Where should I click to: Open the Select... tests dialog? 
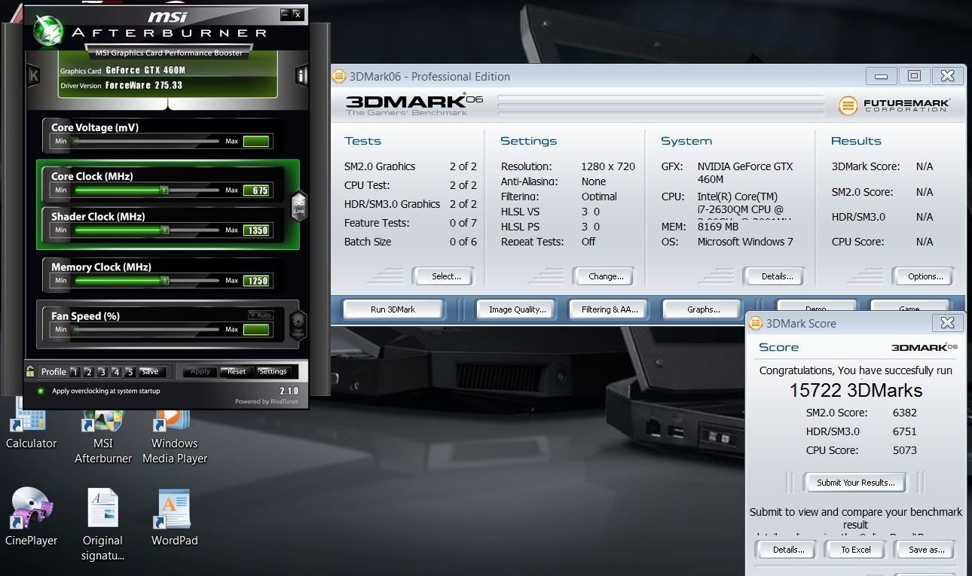pos(446,276)
